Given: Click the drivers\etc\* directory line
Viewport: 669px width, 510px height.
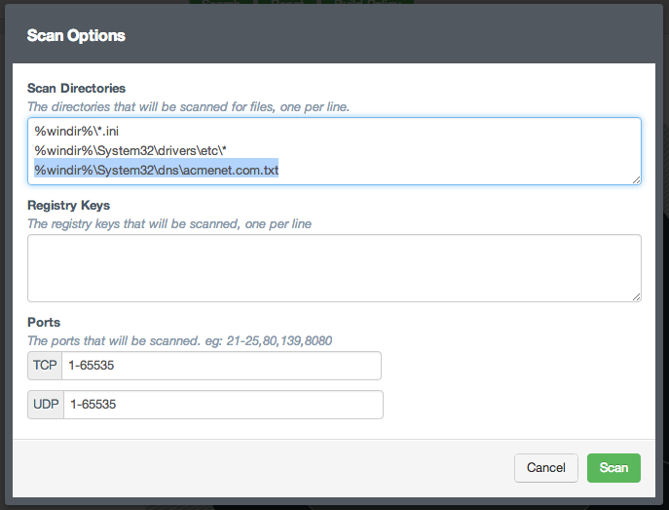Looking at the screenshot, I should tap(130, 150).
